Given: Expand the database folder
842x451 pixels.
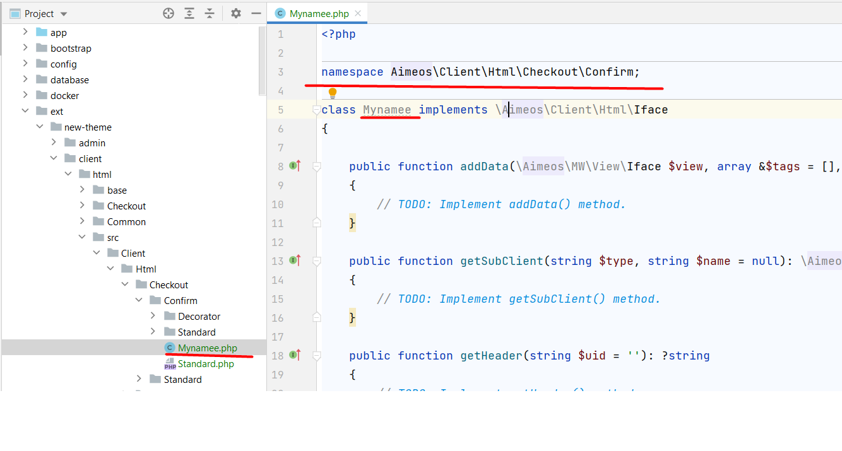Looking at the screenshot, I should 25,79.
